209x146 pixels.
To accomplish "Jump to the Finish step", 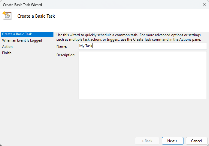I will (x=7, y=53).
